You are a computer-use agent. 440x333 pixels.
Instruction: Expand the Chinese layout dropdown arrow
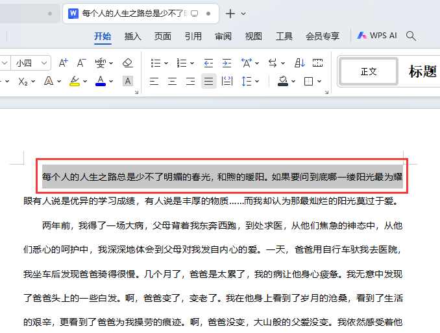257,63
